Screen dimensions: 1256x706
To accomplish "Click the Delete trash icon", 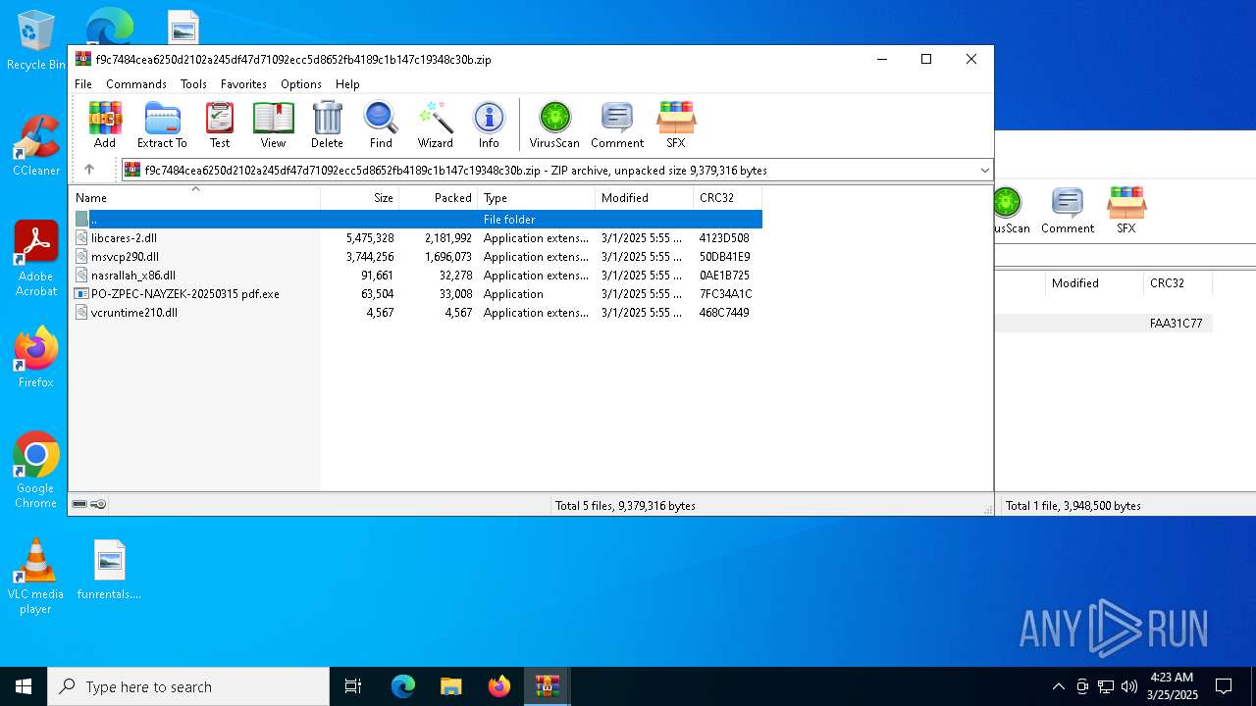I will point(327,125).
